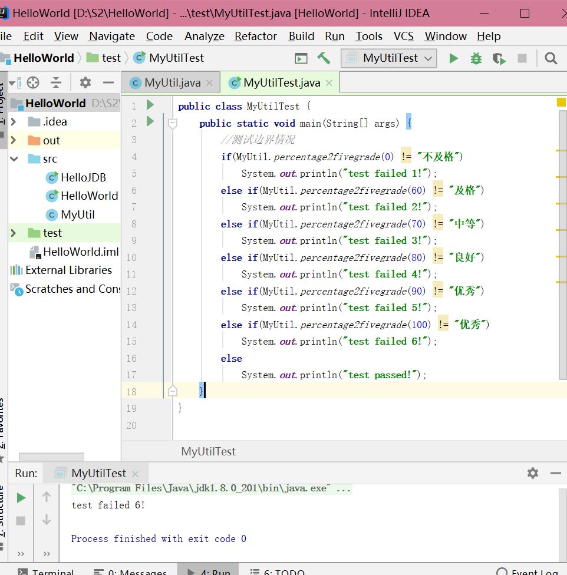Click fold end marker on line 18

pyautogui.click(x=172, y=391)
